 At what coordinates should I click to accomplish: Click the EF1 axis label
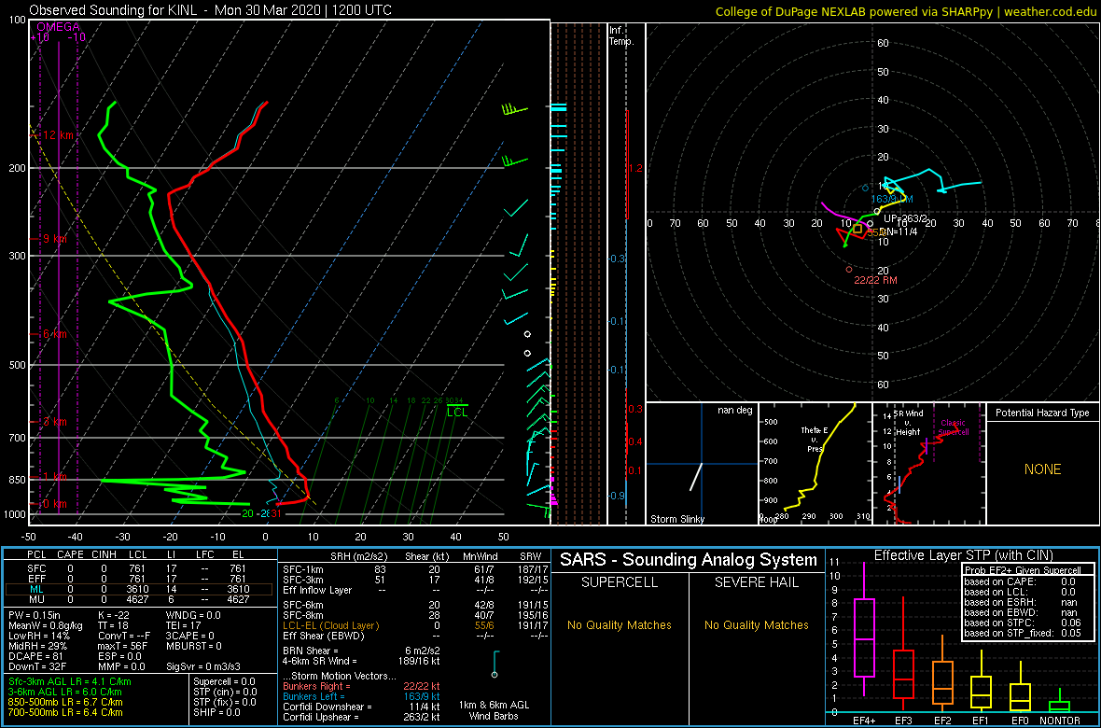tap(982, 721)
